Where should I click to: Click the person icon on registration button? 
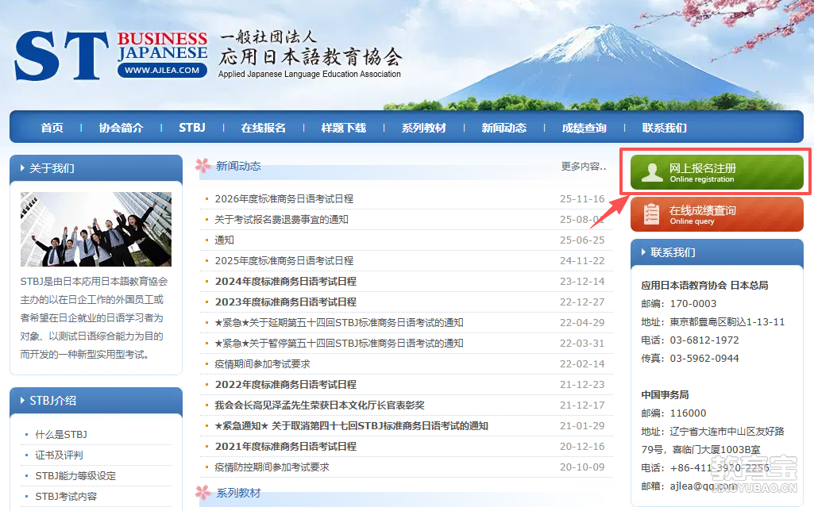click(x=651, y=173)
